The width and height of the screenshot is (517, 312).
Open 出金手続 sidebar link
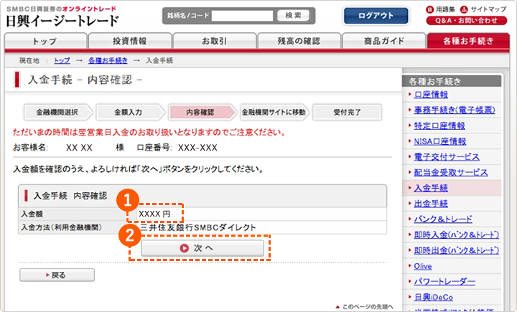pyautogui.click(x=431, y=204)
